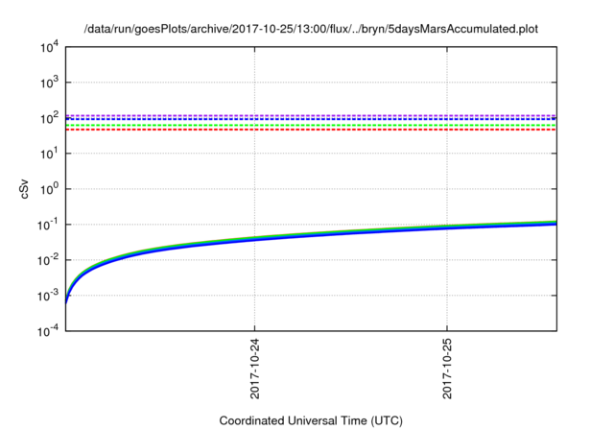
Task: Click the 2017-10-24 date tick label
Action: click(254, 369)
